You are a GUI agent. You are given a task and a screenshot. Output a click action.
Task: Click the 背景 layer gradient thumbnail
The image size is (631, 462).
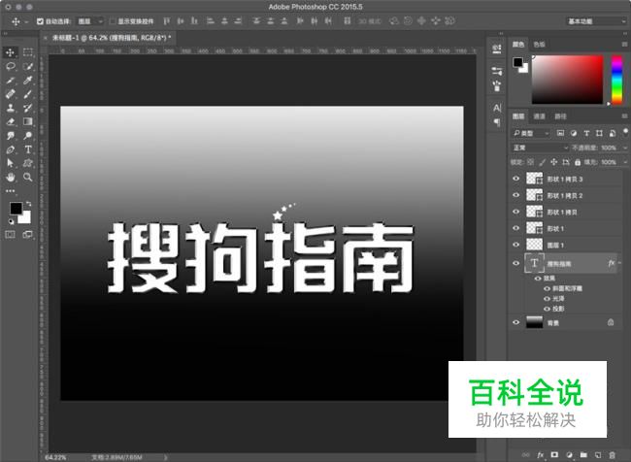click(535, 322)
